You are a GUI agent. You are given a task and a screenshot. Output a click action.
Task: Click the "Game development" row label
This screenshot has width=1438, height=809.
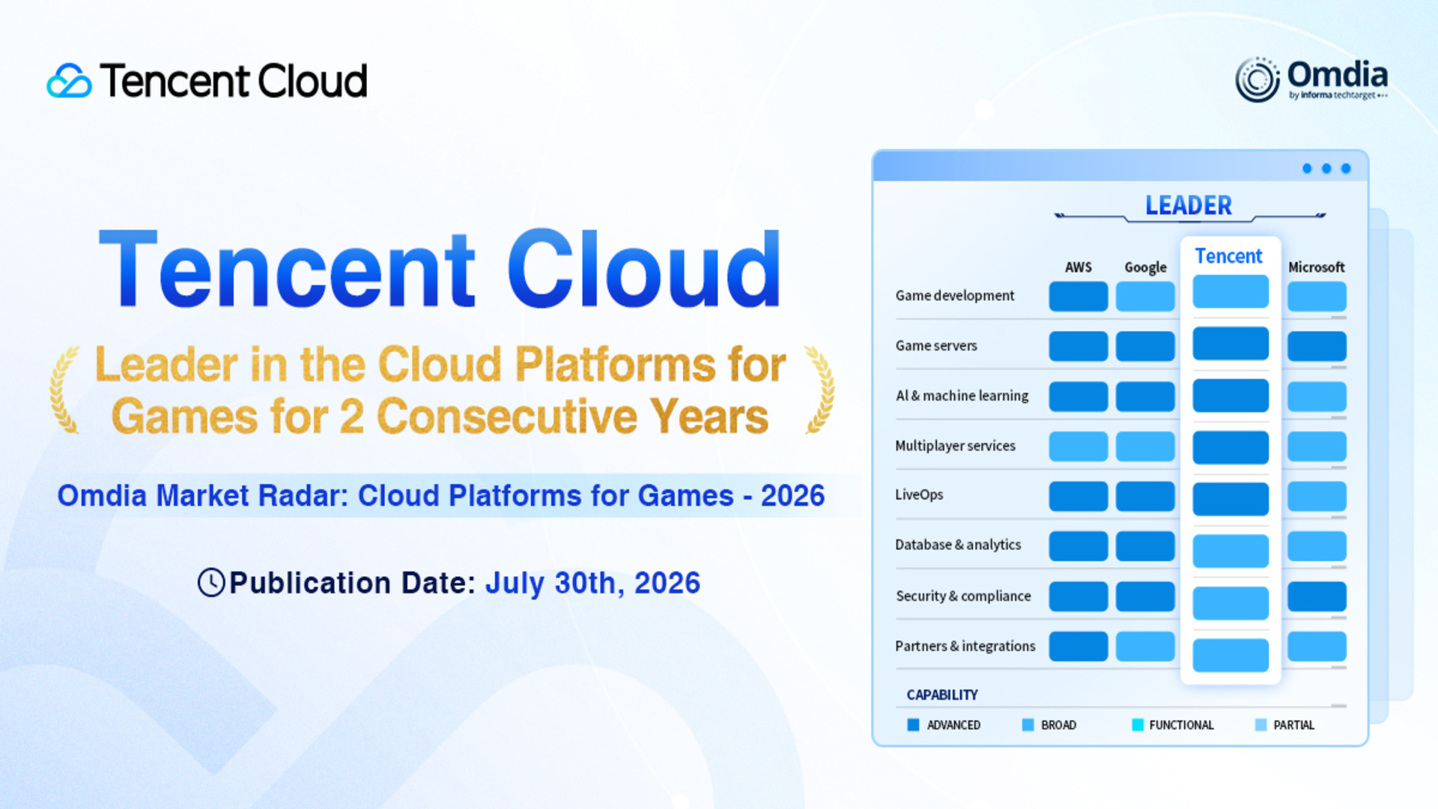click(955, 296)
